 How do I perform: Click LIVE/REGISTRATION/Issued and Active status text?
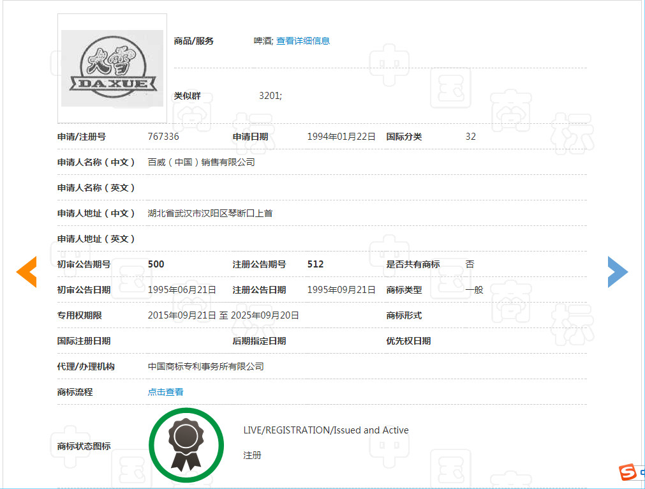pos(325,430)
